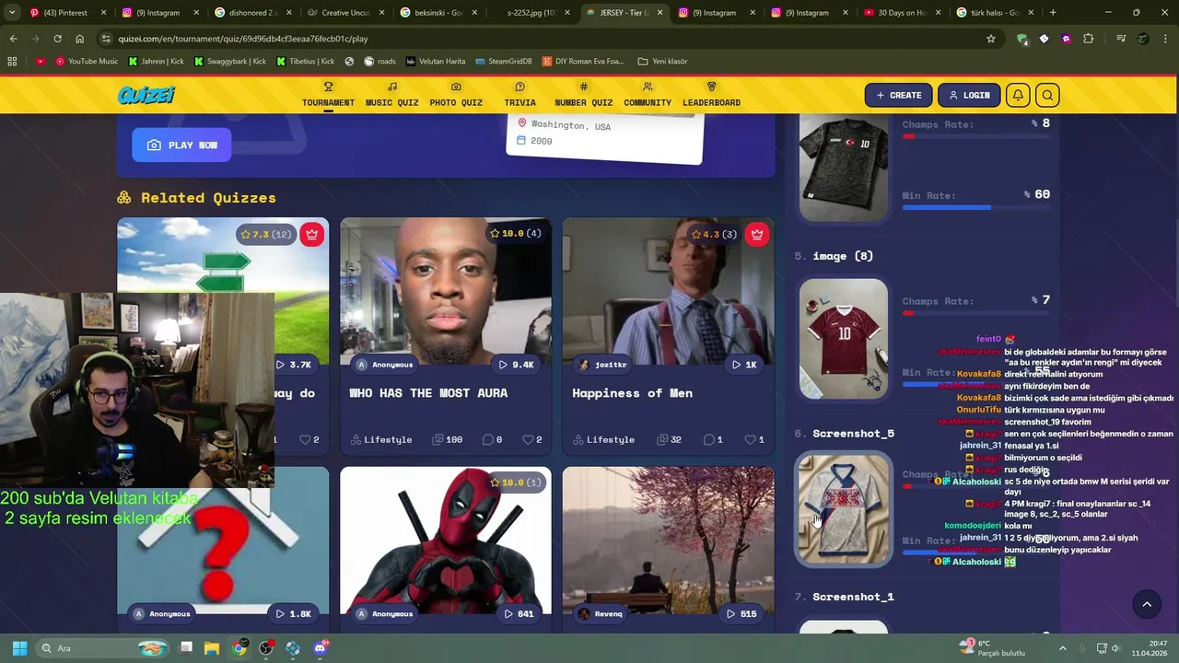This screenshot has height=663, width=1179.
Task: Click the browser home icon
Action: tap(79, 39)
